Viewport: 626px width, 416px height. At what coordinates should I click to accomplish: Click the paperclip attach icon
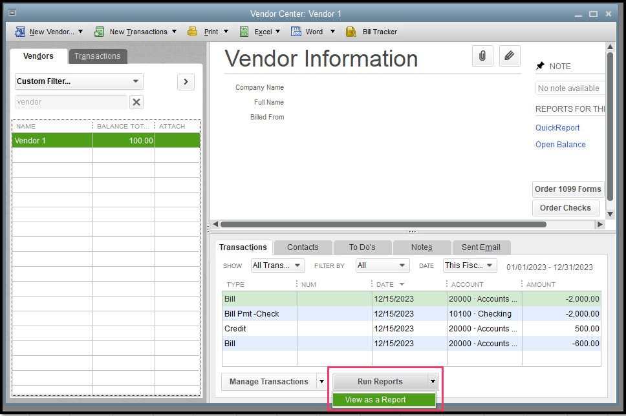click(482, 56)
